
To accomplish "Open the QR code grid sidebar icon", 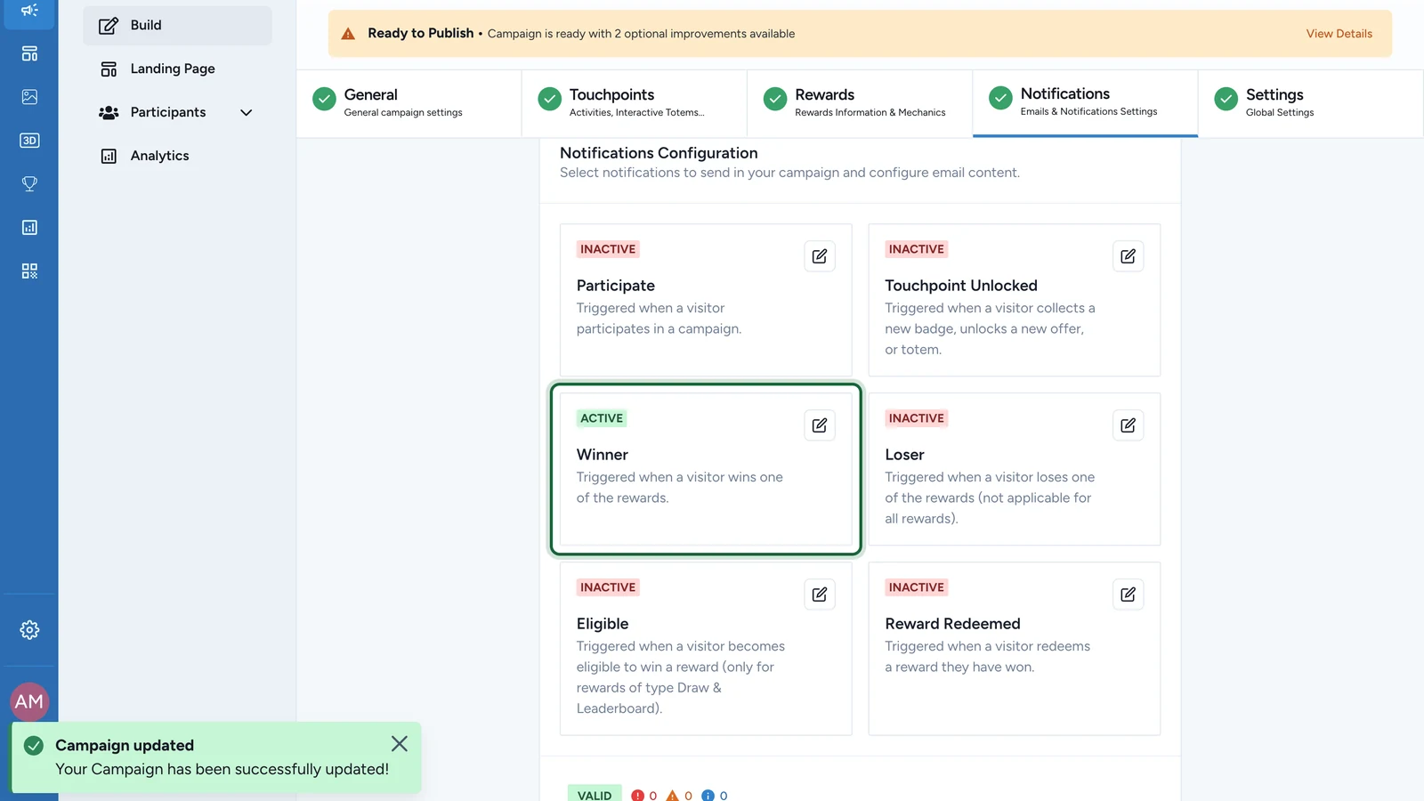I will point(29,271).
